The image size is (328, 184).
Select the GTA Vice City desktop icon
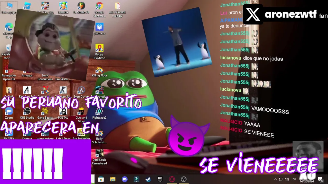[45, 8]
